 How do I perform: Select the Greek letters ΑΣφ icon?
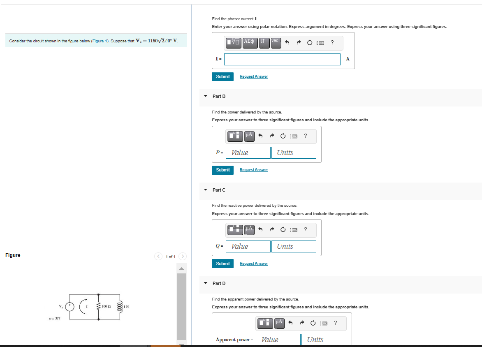click(250, 43)
